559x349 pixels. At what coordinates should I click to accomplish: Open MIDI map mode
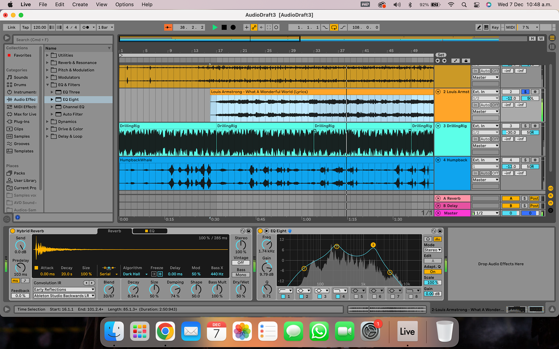510,27
